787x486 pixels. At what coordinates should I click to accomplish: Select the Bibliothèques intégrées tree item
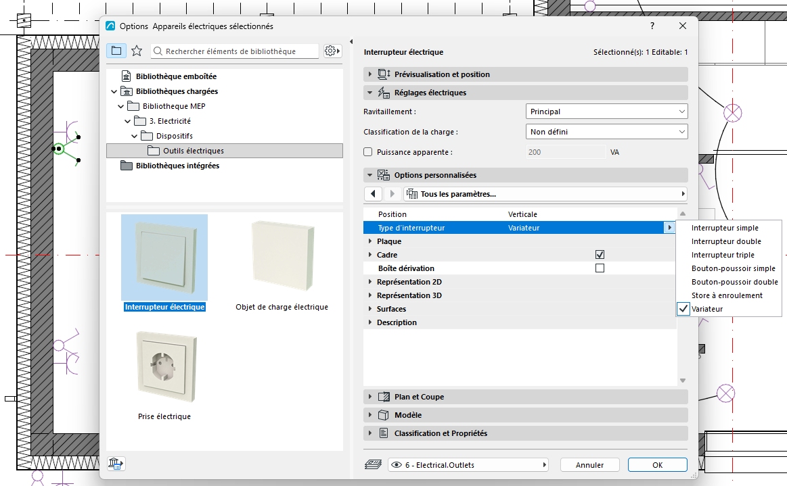coord(178,166)
